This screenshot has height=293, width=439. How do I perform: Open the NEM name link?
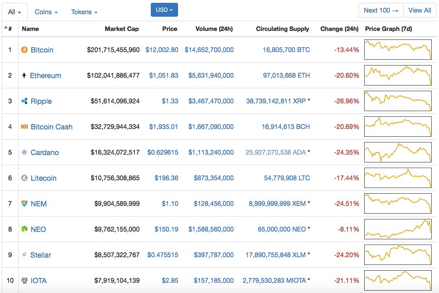(39, 204)
